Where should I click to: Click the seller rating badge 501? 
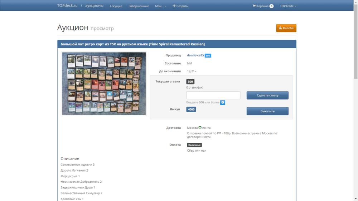pos(208,55)
